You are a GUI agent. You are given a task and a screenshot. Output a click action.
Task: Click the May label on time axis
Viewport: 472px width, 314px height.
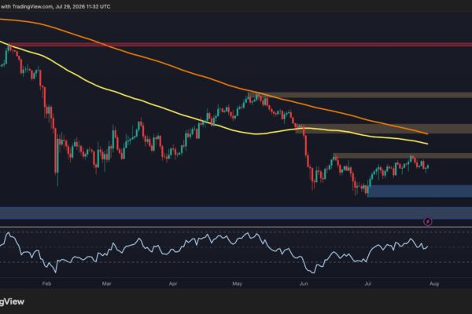tap(238, 283)
